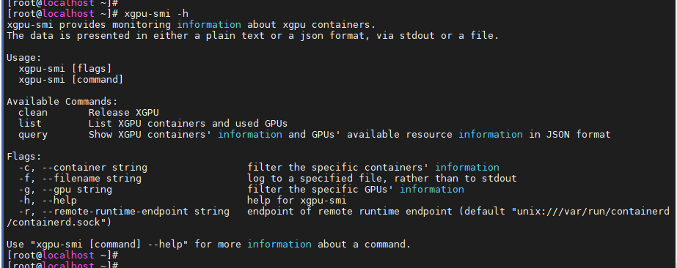Click the 'Flags:' heading

24,157
